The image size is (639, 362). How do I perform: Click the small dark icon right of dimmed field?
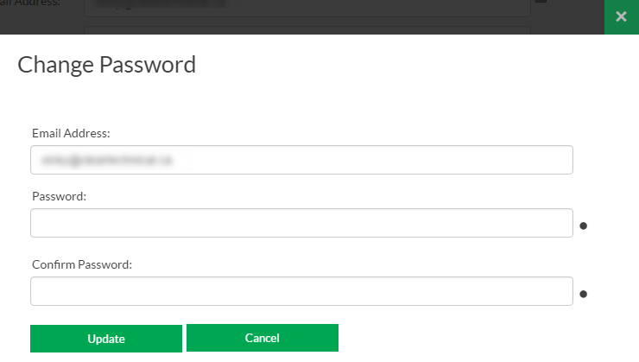click(541, 1)
